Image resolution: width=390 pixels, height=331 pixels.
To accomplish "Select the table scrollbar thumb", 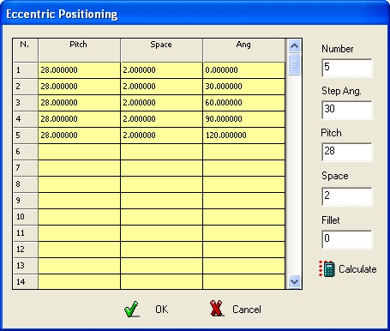I will point(294,64).
